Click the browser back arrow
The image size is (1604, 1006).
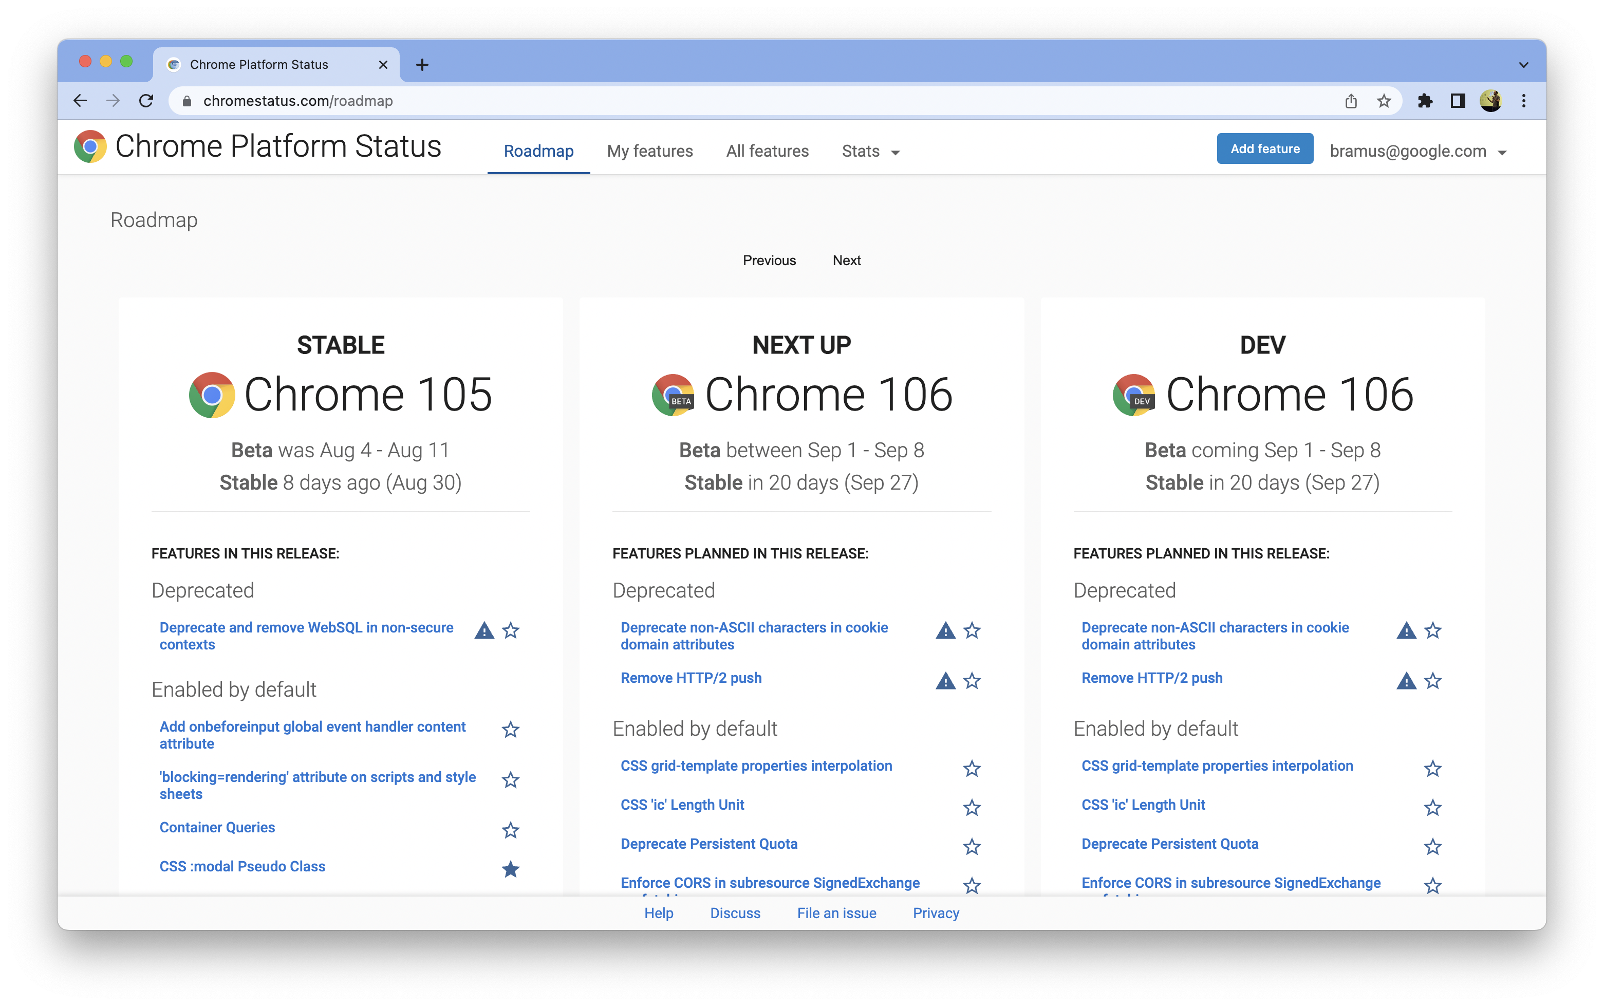tap(80, 101)
